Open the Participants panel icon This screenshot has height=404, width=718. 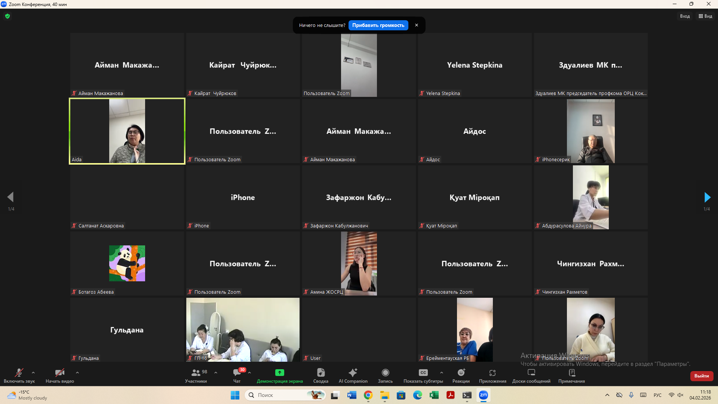pyautogui.click(x=196, y=373)
